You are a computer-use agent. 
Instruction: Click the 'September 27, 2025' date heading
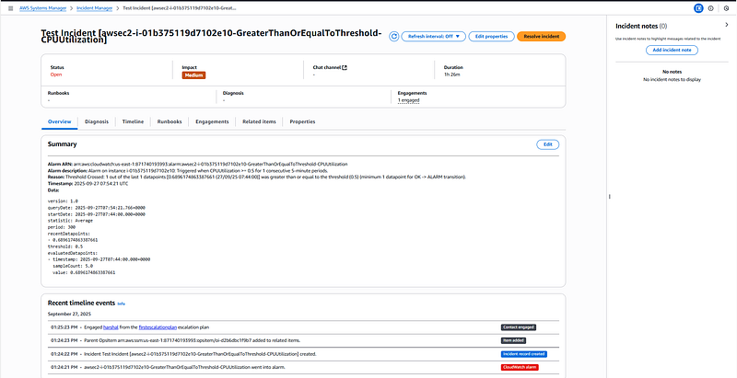69,314
